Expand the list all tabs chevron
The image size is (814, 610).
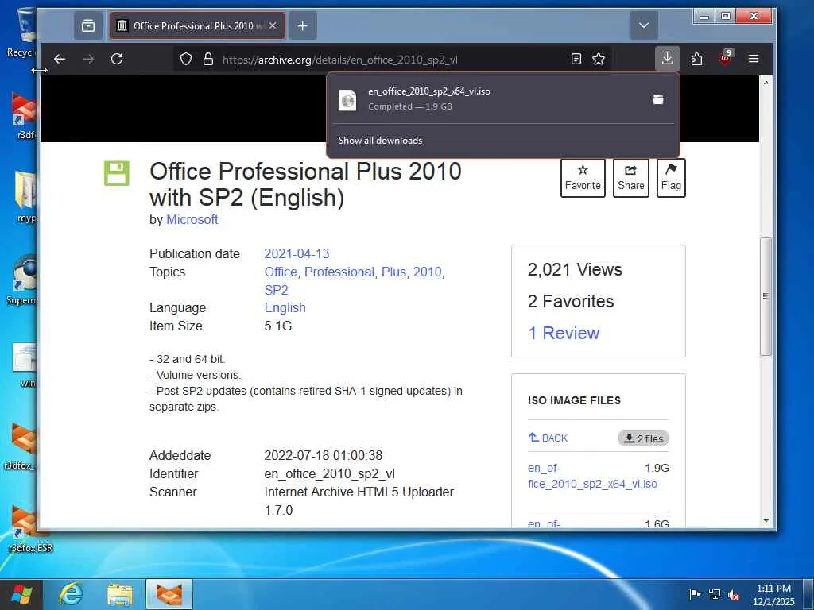644,25
